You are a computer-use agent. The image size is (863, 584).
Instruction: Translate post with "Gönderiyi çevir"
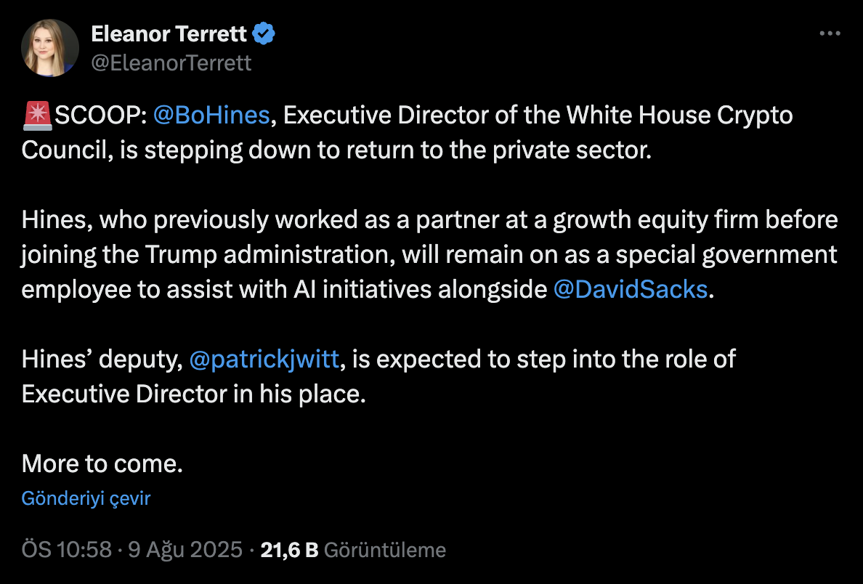[86, 498]
